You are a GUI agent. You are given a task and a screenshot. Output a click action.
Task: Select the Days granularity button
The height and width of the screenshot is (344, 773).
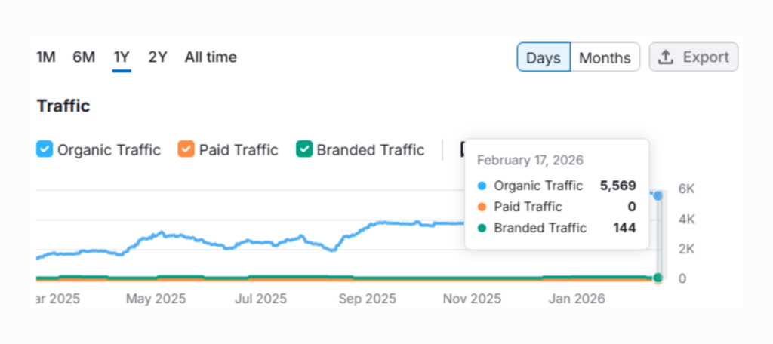(544, 57)
